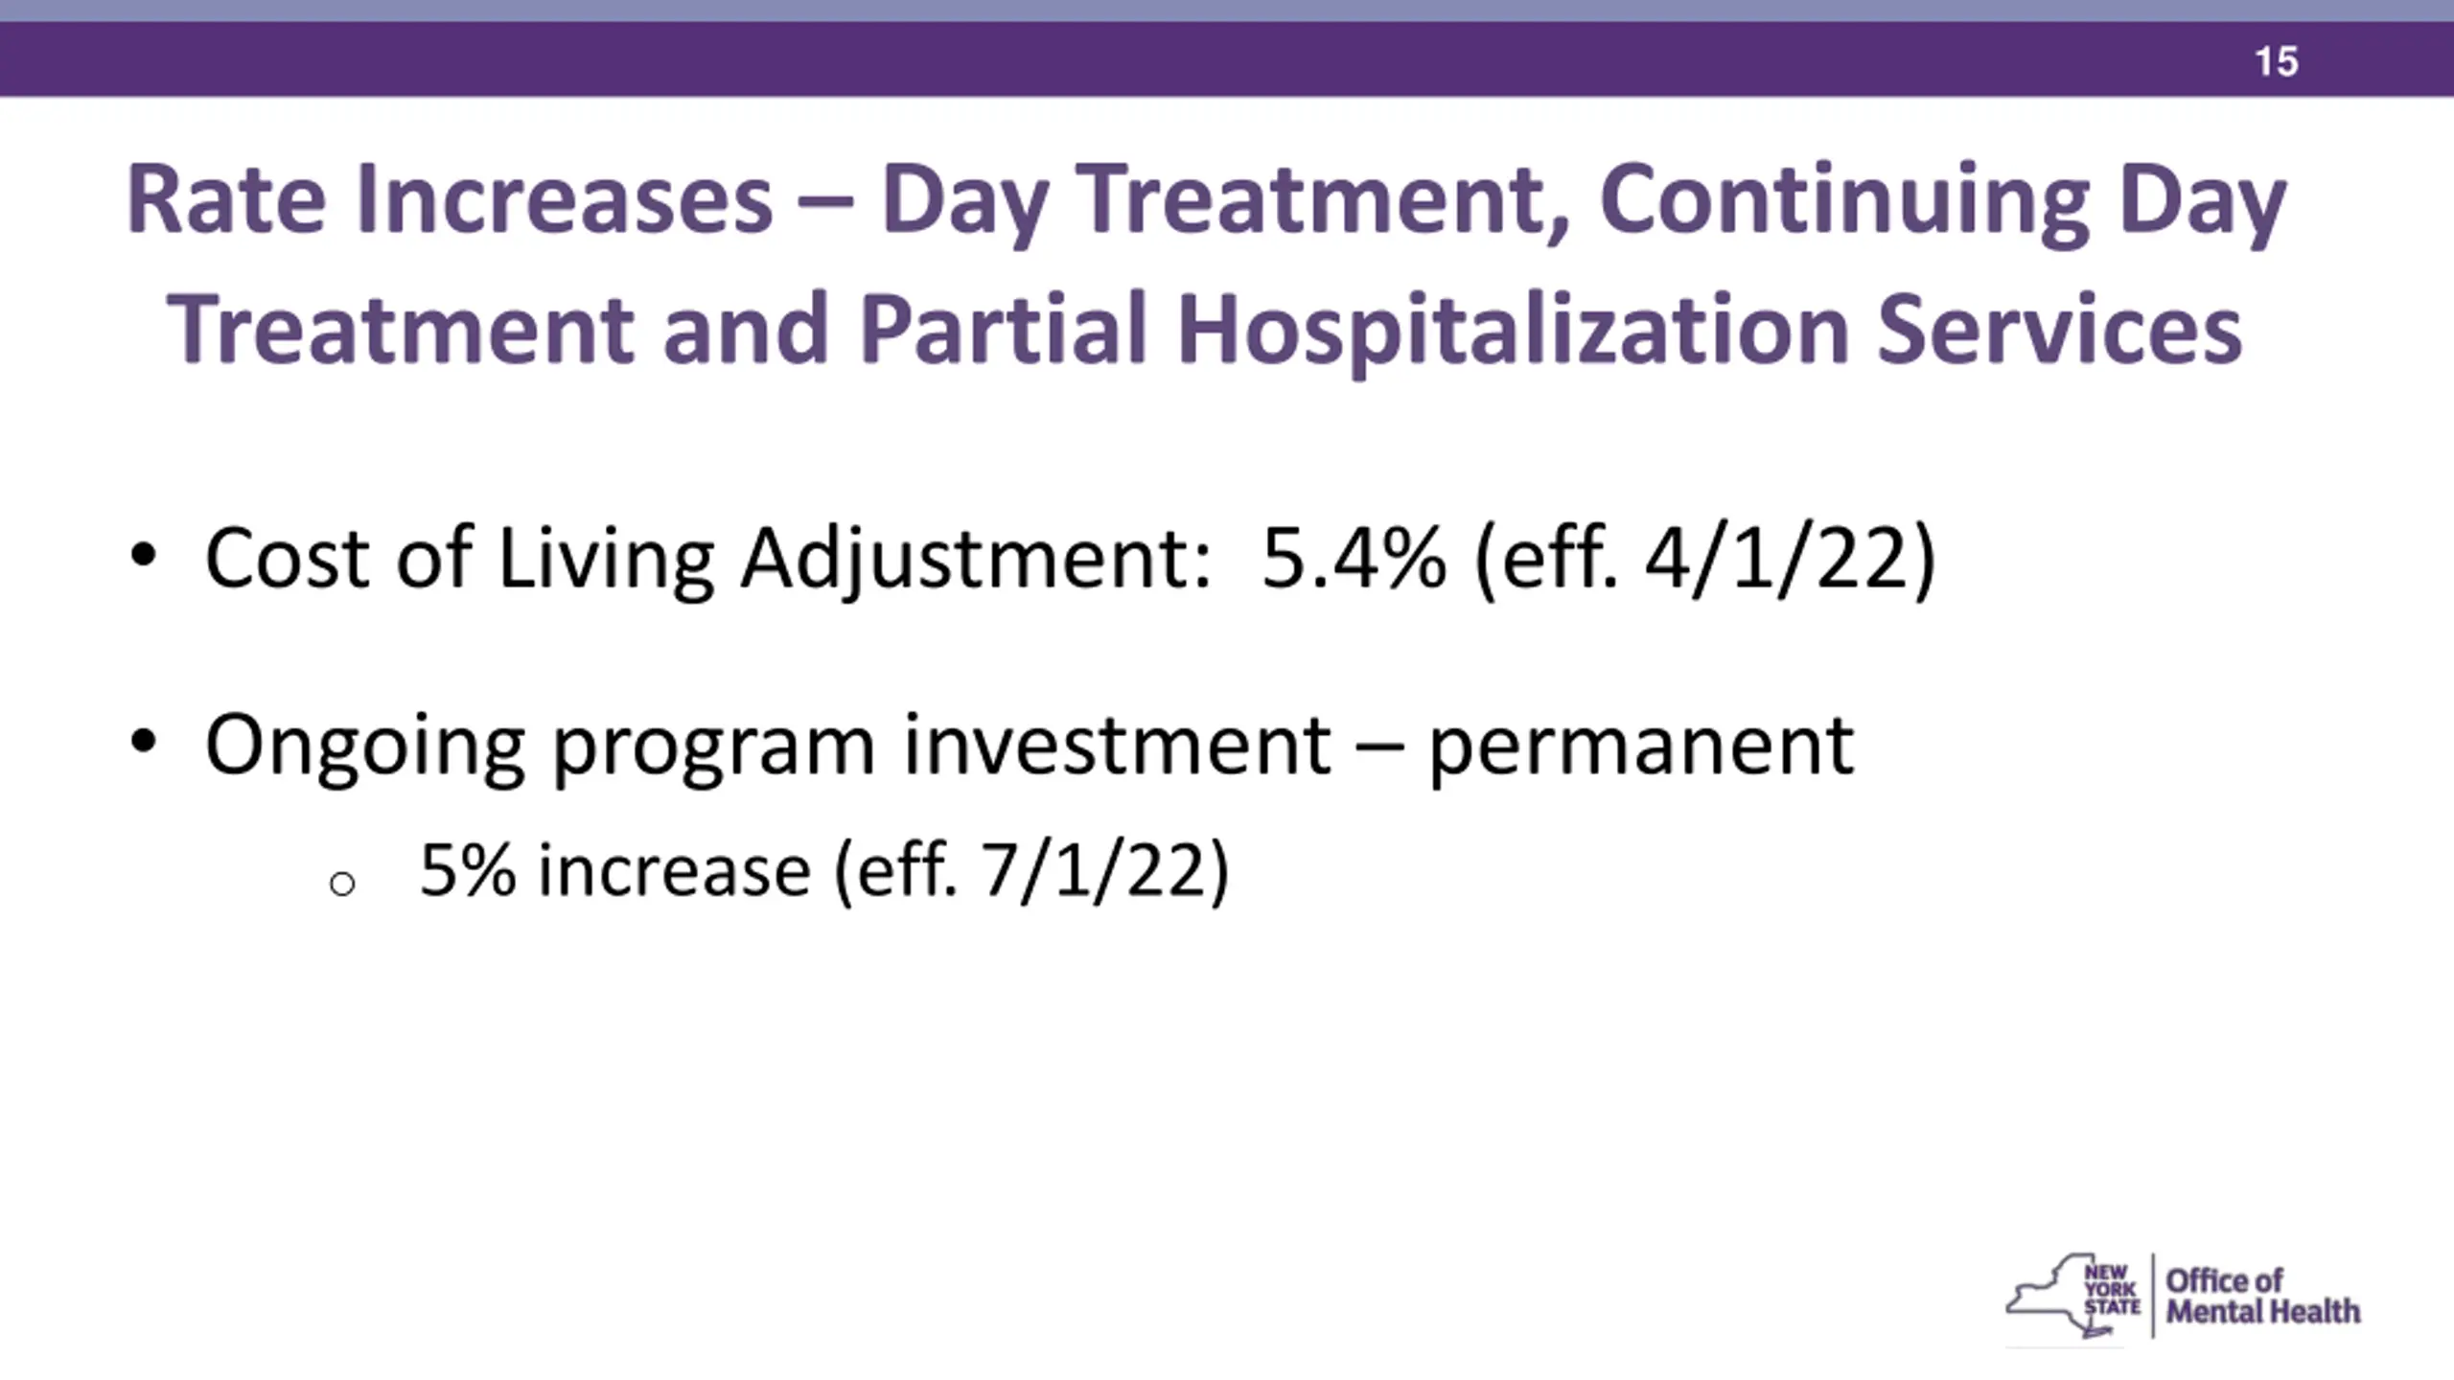The image size is (2454, 1380).
Task: Click the bullet dot before Cost of Living
Action: coord(143,556)
